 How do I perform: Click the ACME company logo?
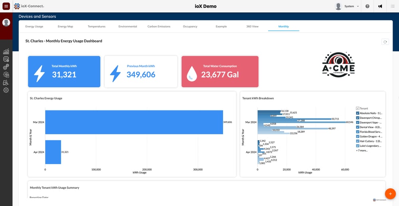338,65
